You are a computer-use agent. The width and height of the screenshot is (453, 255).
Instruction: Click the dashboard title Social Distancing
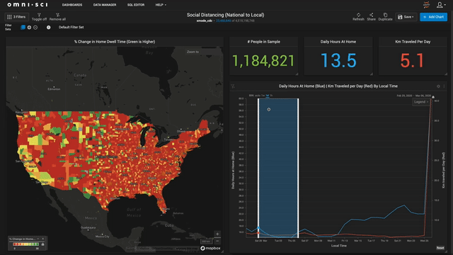[x=225, y=15]
